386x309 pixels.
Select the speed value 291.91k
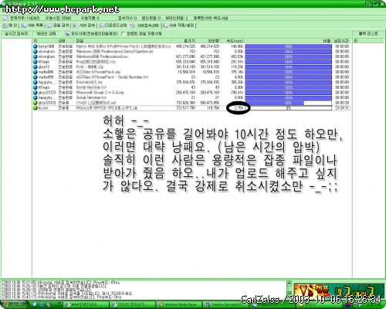[237, 62]
